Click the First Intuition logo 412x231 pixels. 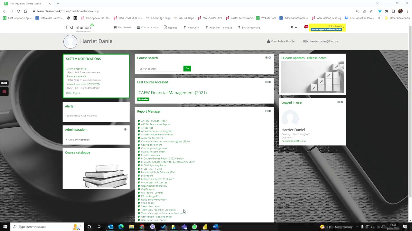coord(80,27)
